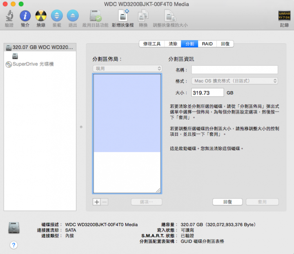
Task: Open help with the question mark button
Action: coord(14,245)
